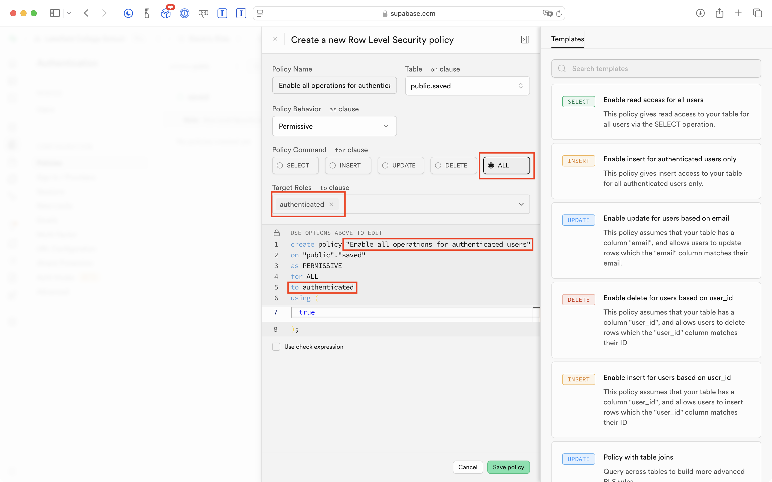
Task: Open the tab overview icon
Action: (757, 13)
